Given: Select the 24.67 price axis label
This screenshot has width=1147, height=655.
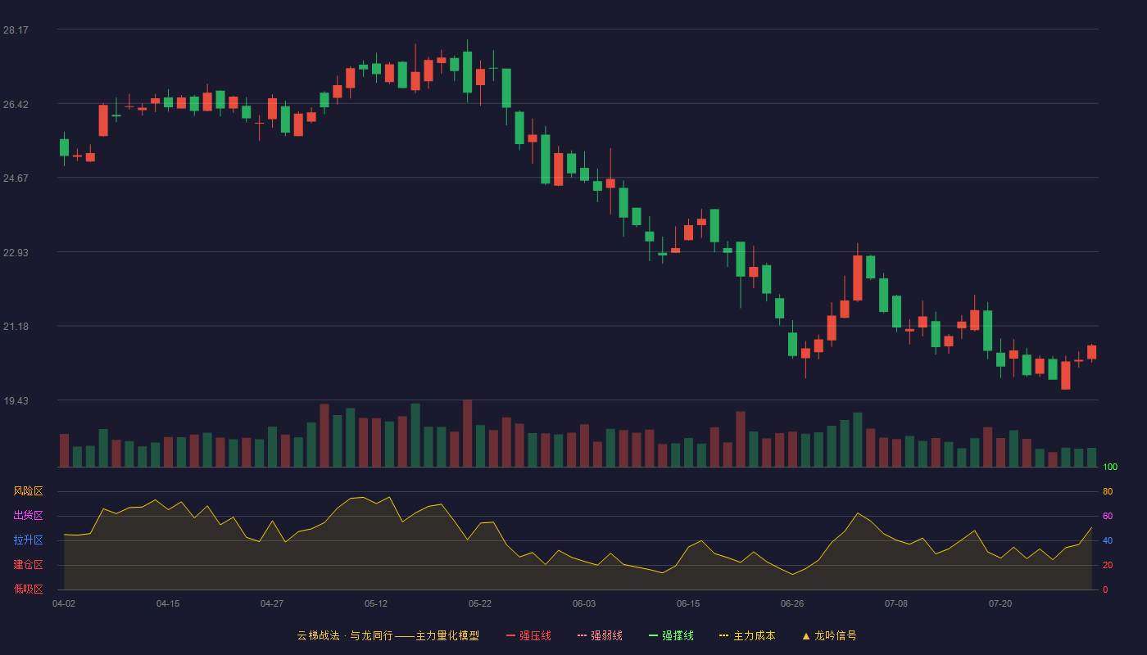Looking at the screenshot, I should click(x=16, y=178).
